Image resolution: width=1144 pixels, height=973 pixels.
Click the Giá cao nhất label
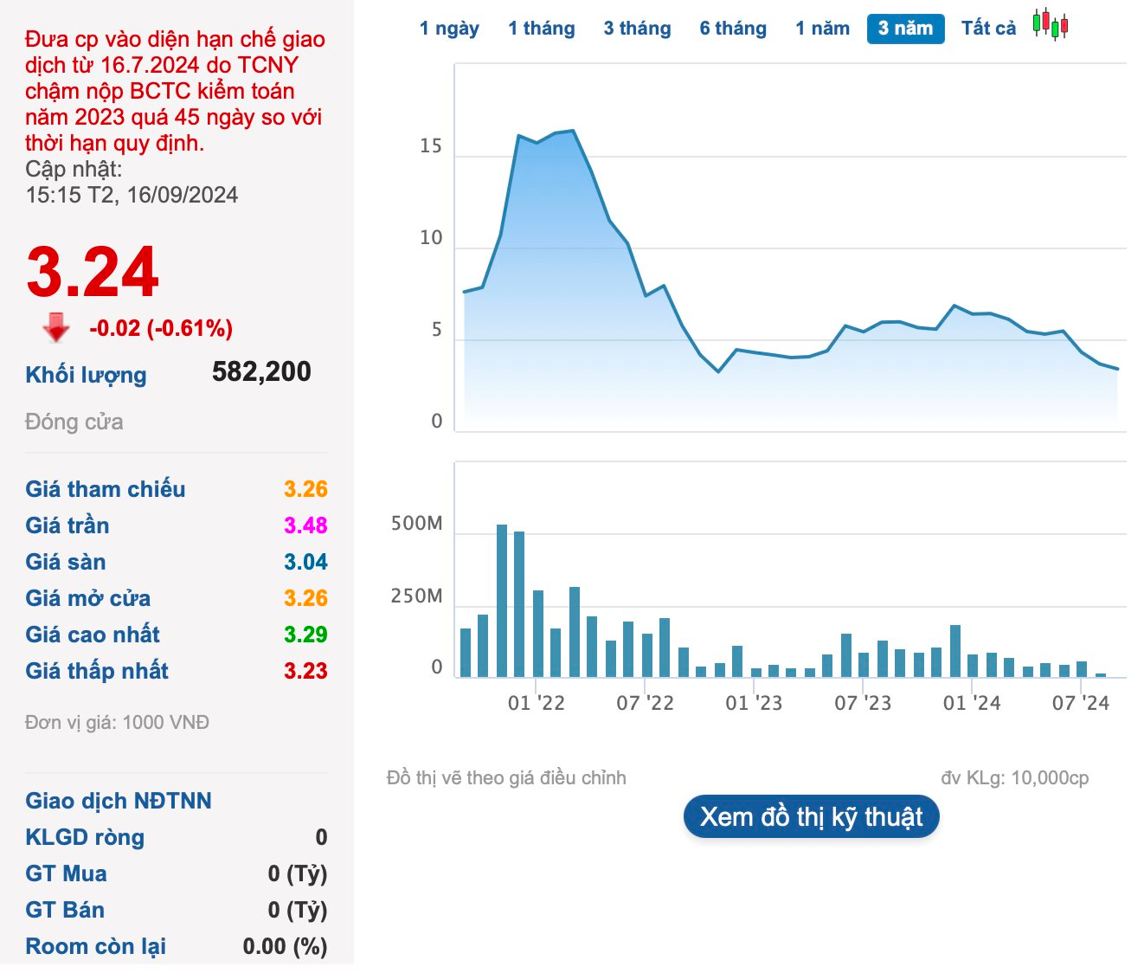[x=93, y=635]
